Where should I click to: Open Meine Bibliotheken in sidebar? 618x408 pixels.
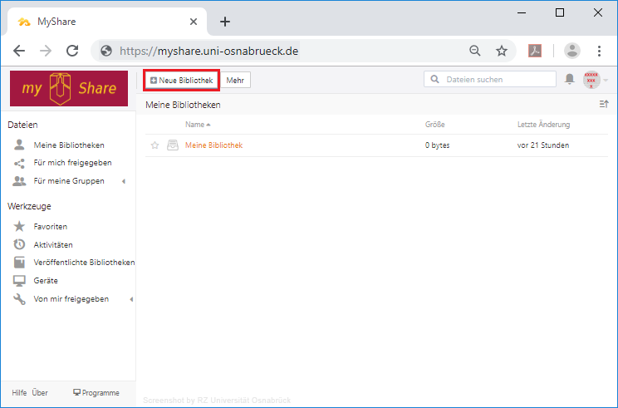[x=69, y=145]
